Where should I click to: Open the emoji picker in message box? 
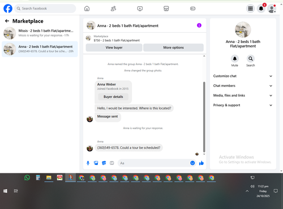pyautogui.click(x=192, y=163)
